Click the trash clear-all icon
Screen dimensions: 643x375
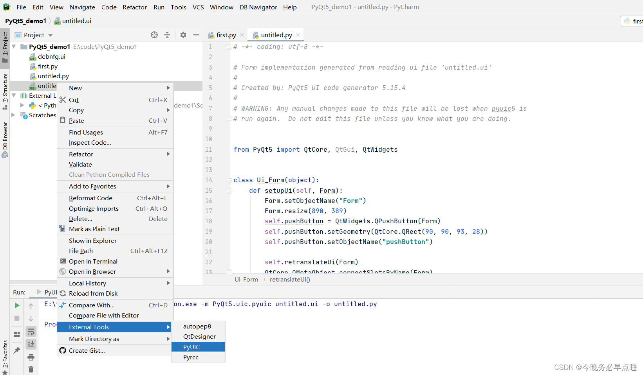[31, 369]
